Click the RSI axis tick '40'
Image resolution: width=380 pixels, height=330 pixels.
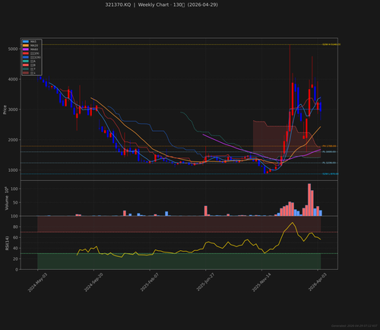[x=15, y=248]
